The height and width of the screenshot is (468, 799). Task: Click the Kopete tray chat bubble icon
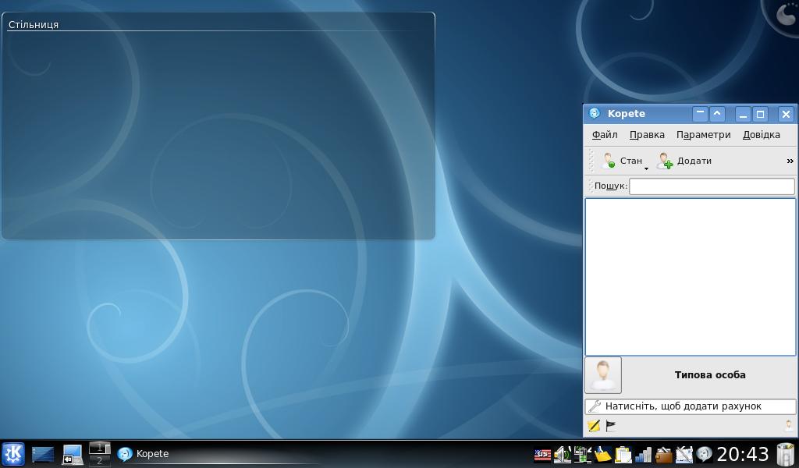click(704, 455)
